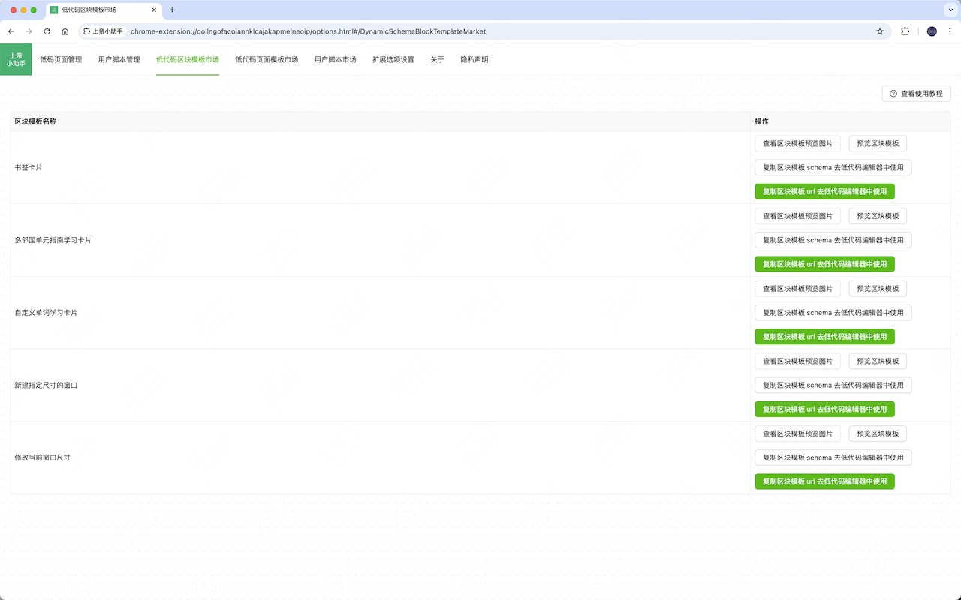Open the 低码页面管理 menu item
Viewport: 961px width, 600px height.
click(x=61, y=59)
